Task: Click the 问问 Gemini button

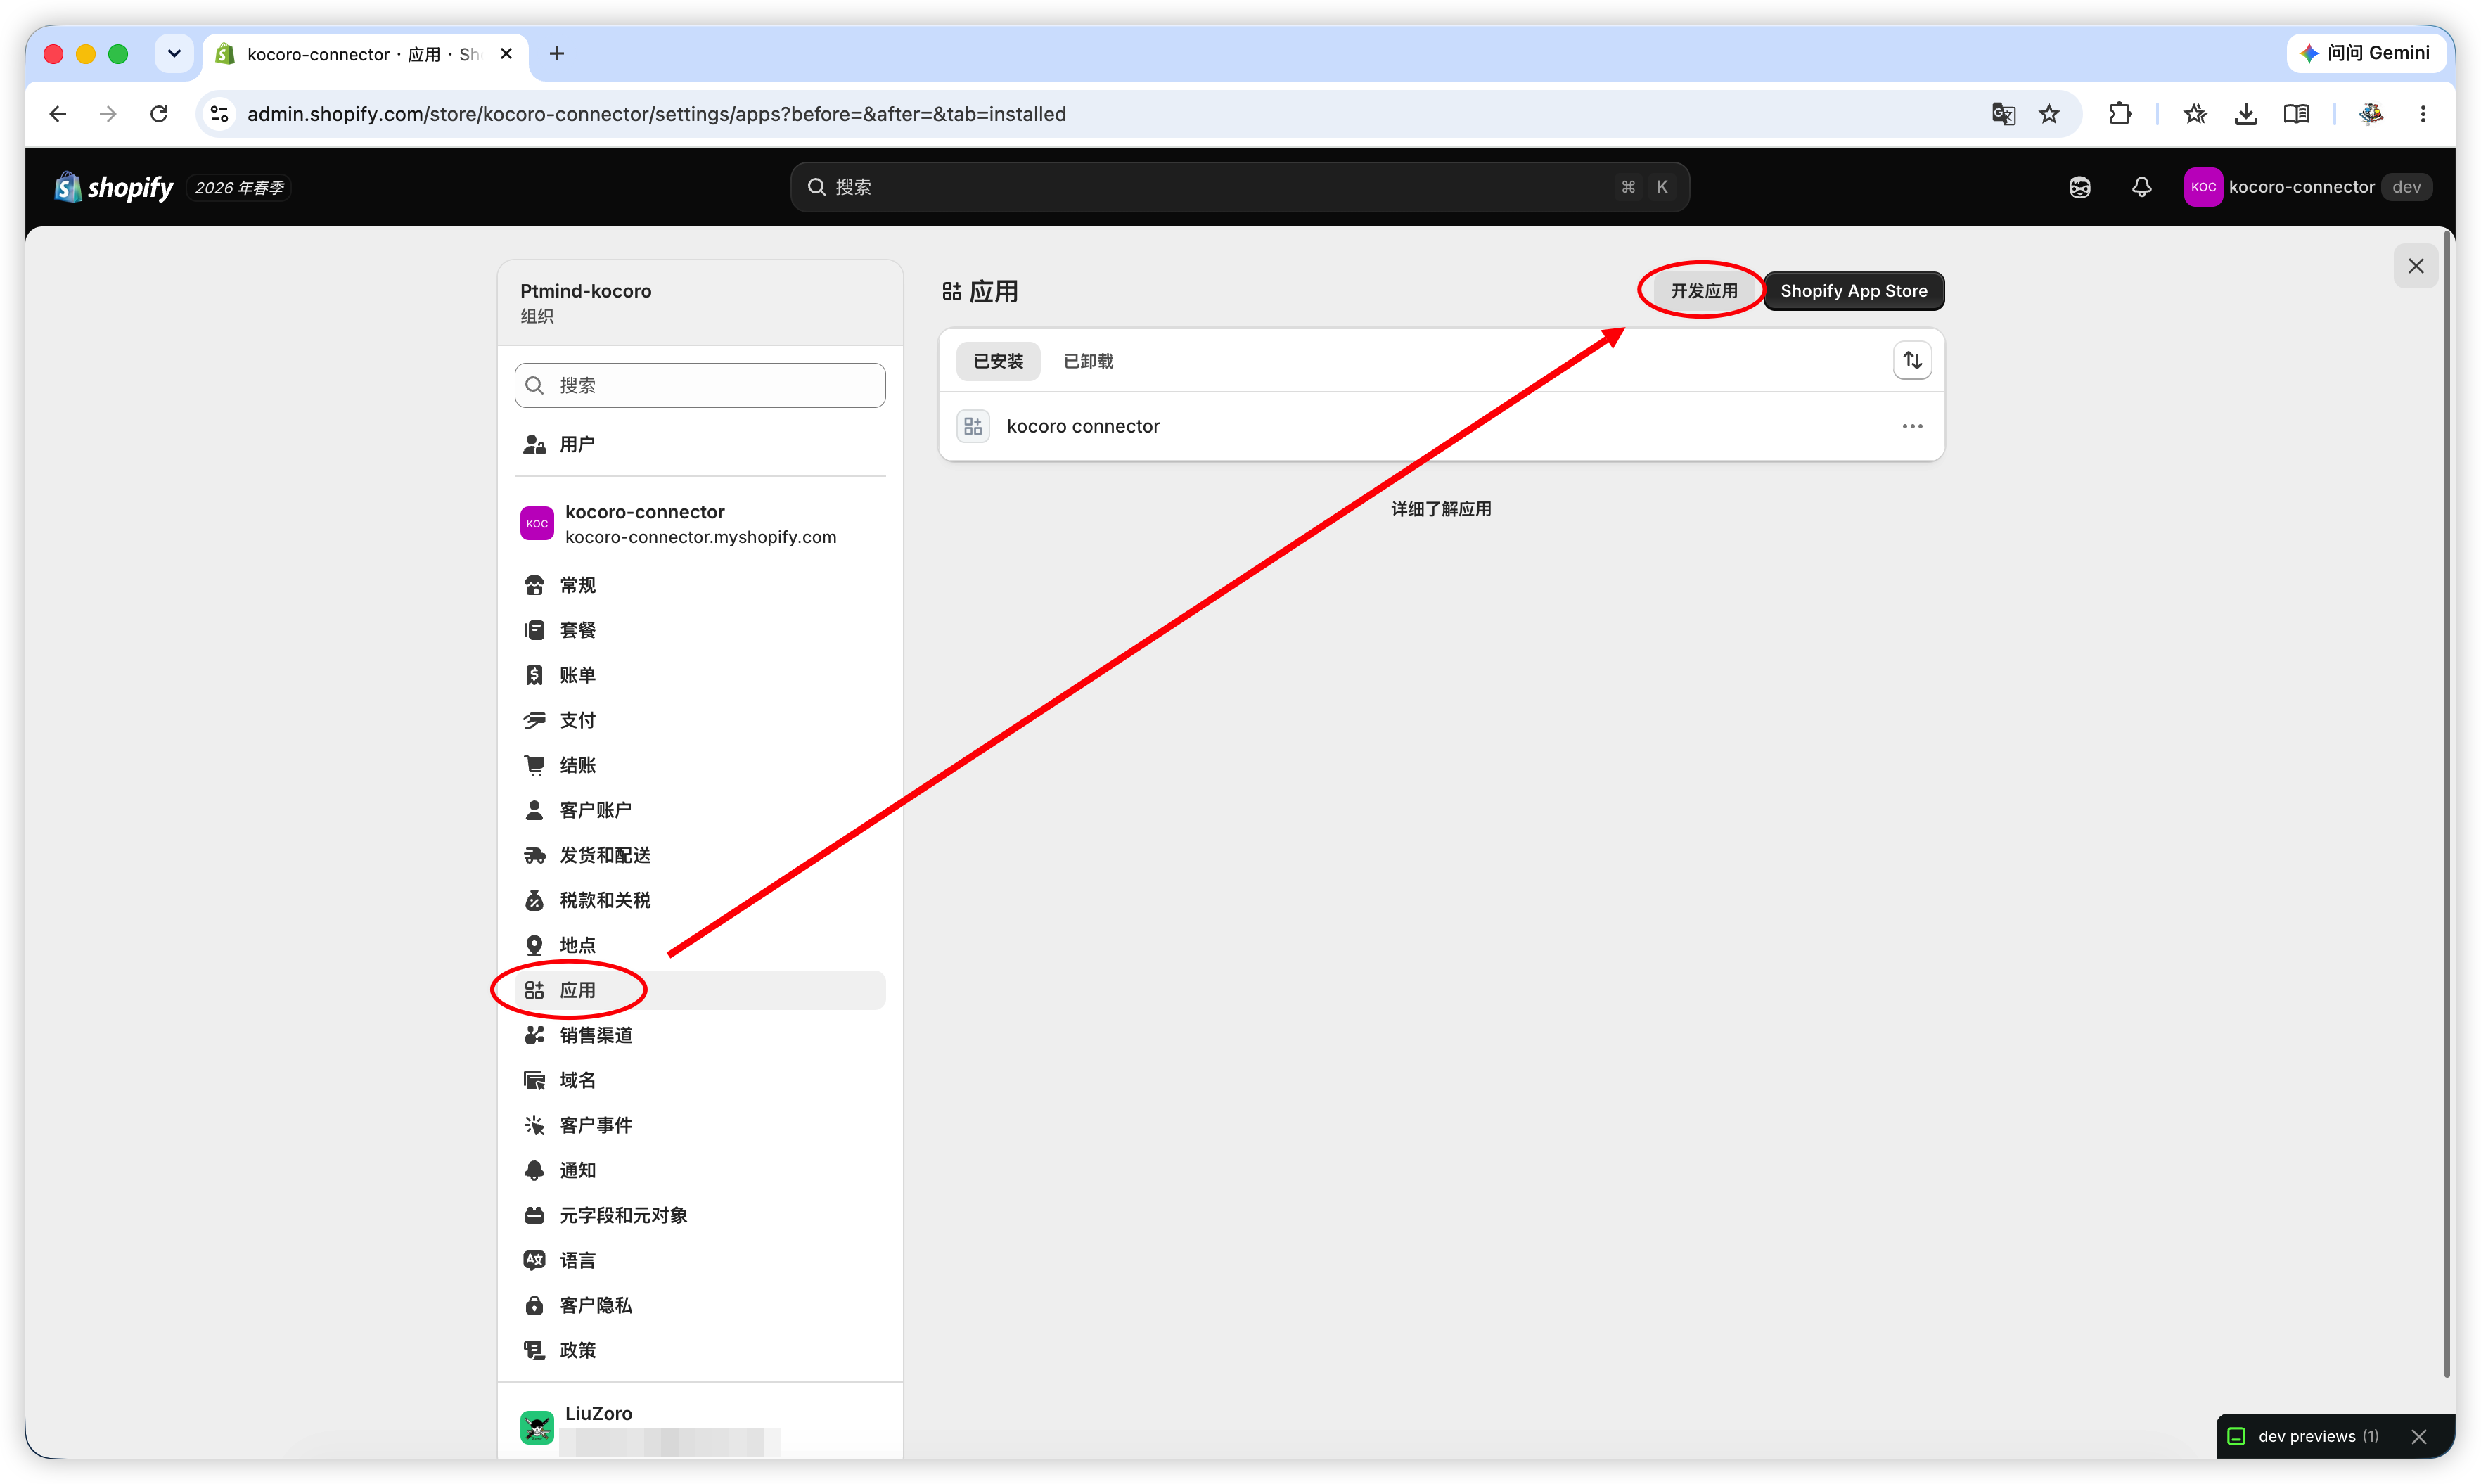Action: 2365,53
